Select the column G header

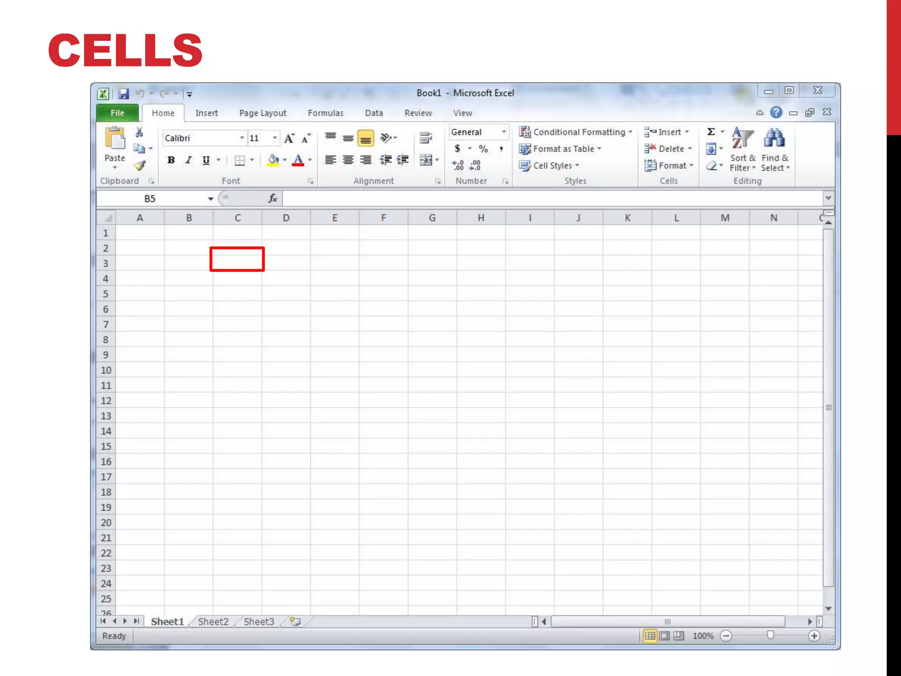(x=432, y=218)
